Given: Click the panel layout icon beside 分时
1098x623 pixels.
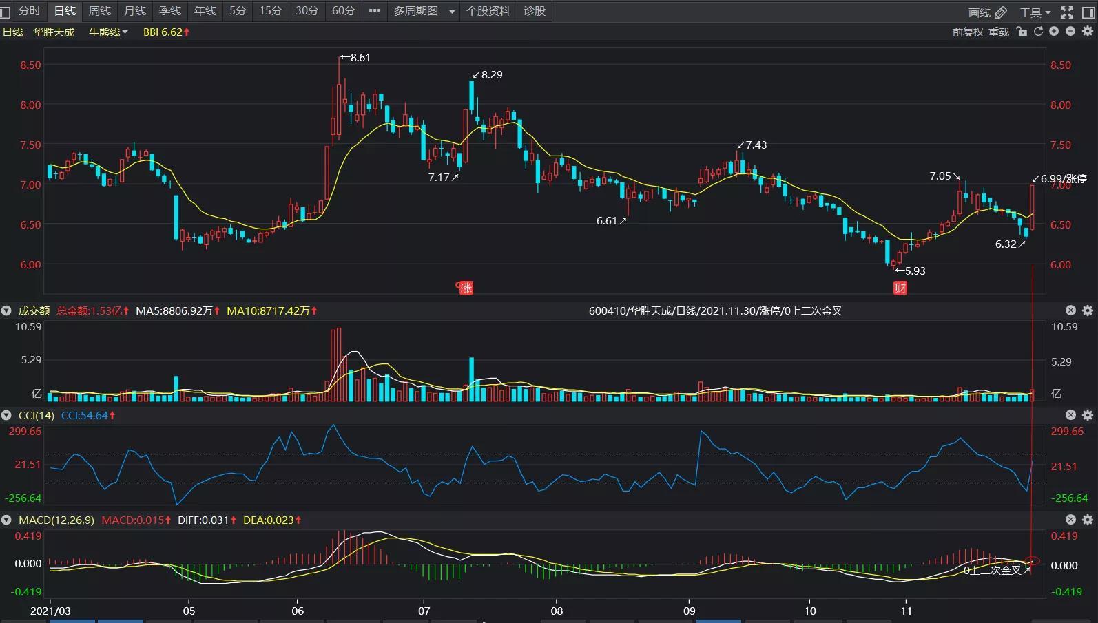Looking at the screenshot, I should 5,11.
